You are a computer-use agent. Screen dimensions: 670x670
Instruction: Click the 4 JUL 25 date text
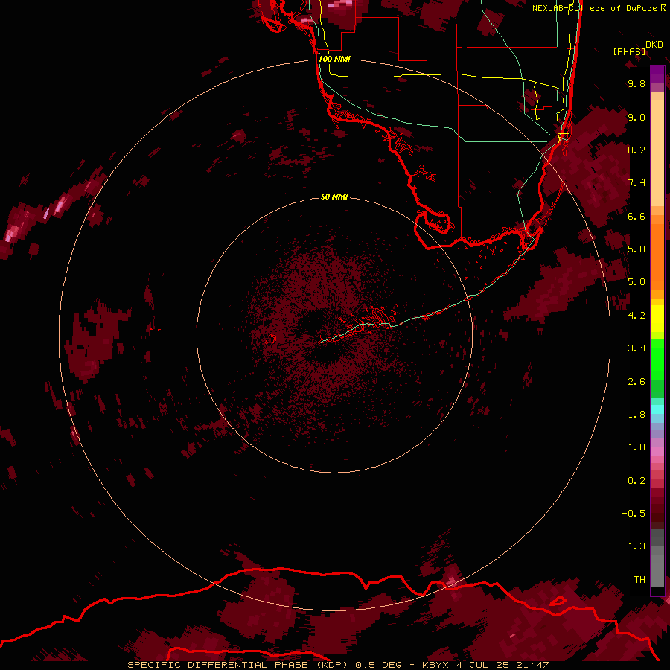click(484, 665)
